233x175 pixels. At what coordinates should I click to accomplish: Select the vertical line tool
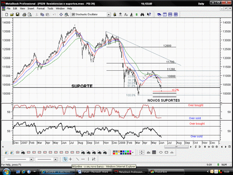click(89, 159)
